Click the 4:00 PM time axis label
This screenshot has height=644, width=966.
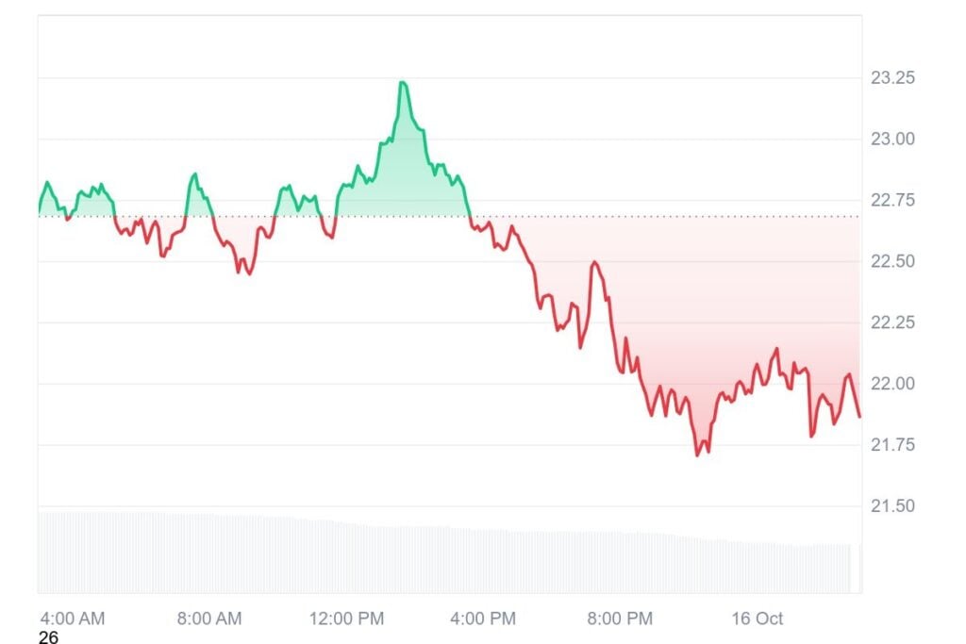pyautogui.click(x=483, y=619)
